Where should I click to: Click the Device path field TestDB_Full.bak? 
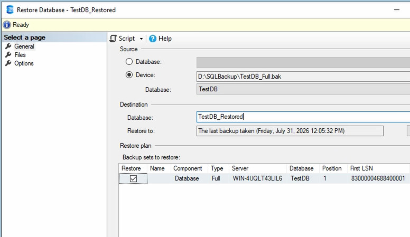pos(303,77)
